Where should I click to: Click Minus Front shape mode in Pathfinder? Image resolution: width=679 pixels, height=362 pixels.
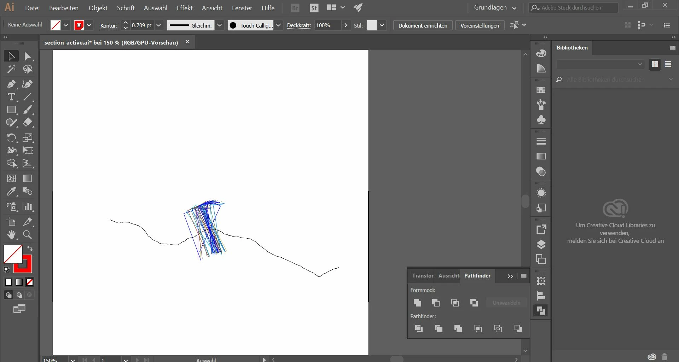pos(436,303)
